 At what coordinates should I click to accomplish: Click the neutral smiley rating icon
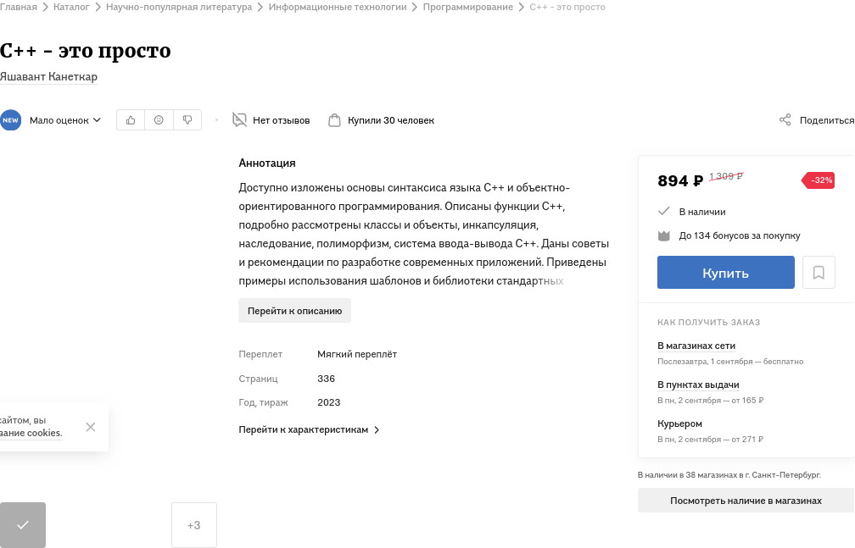pos(159,120)
